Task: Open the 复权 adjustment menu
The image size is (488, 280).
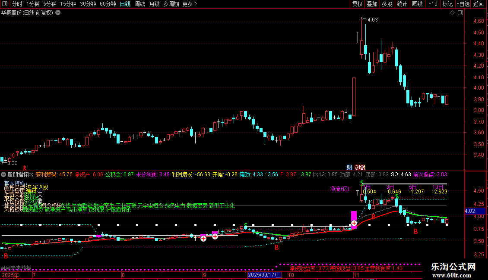Action: tap(357, 4)
